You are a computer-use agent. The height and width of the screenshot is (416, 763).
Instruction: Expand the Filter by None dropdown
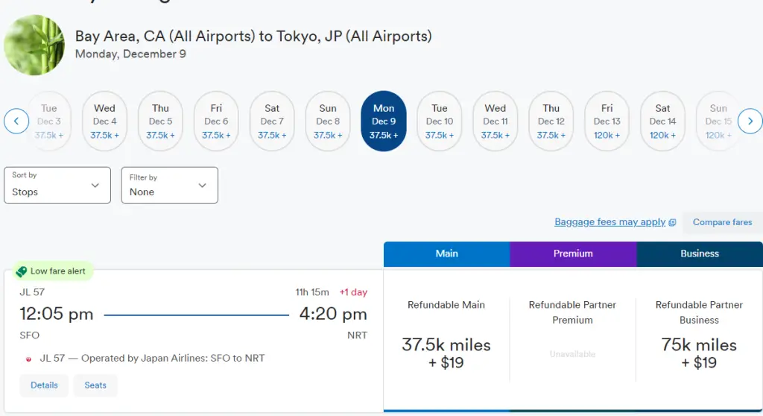170,185
